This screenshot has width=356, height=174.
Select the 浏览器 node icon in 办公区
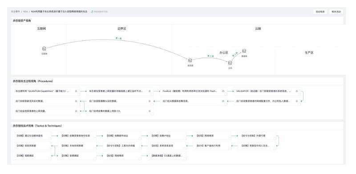[190, 60]
